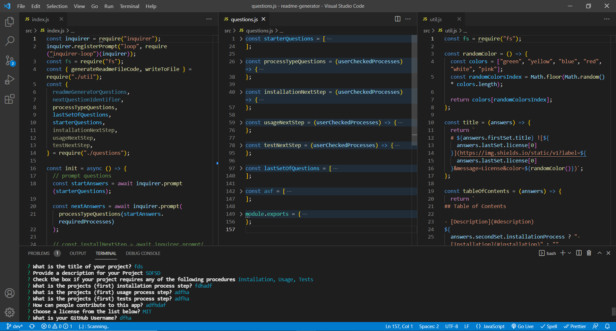Toggle Spell checker in status bar
The image size is (616, 331).
point(549,327)
